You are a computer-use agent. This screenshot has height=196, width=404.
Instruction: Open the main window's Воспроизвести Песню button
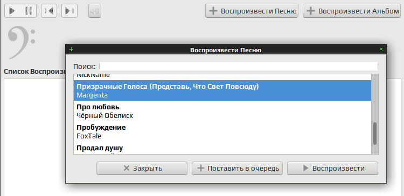252,11
